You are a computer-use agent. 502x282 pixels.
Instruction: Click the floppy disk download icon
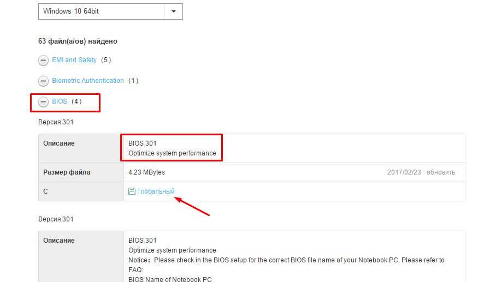[x=132, y=191]
